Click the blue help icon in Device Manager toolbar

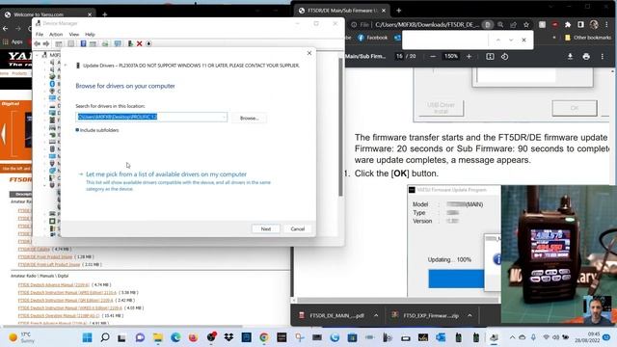[x=84, y=43]
